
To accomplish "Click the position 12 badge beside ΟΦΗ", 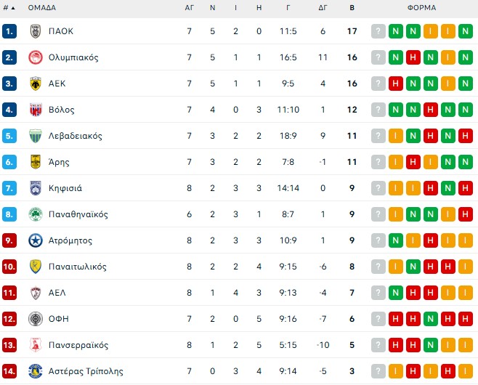I will (9, 319).
